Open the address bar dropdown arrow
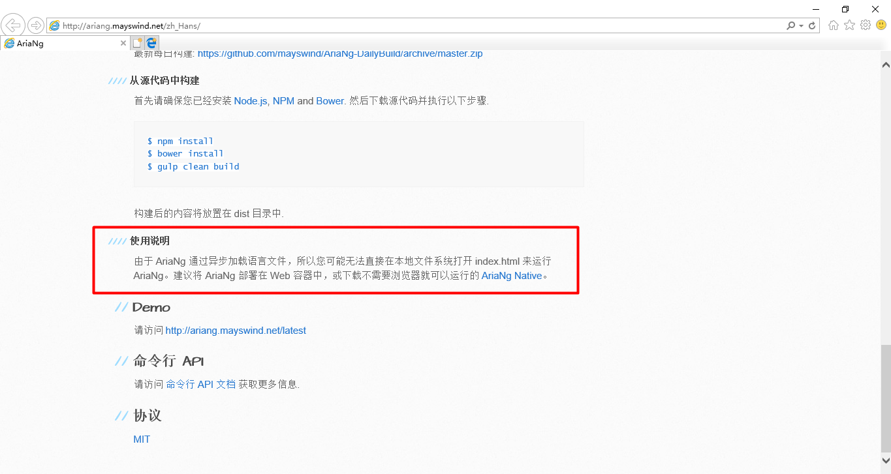Screen dimensions: 891x474 click(802, 26)
